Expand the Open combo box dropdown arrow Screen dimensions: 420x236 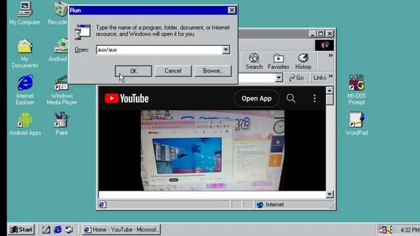(226, 50)
